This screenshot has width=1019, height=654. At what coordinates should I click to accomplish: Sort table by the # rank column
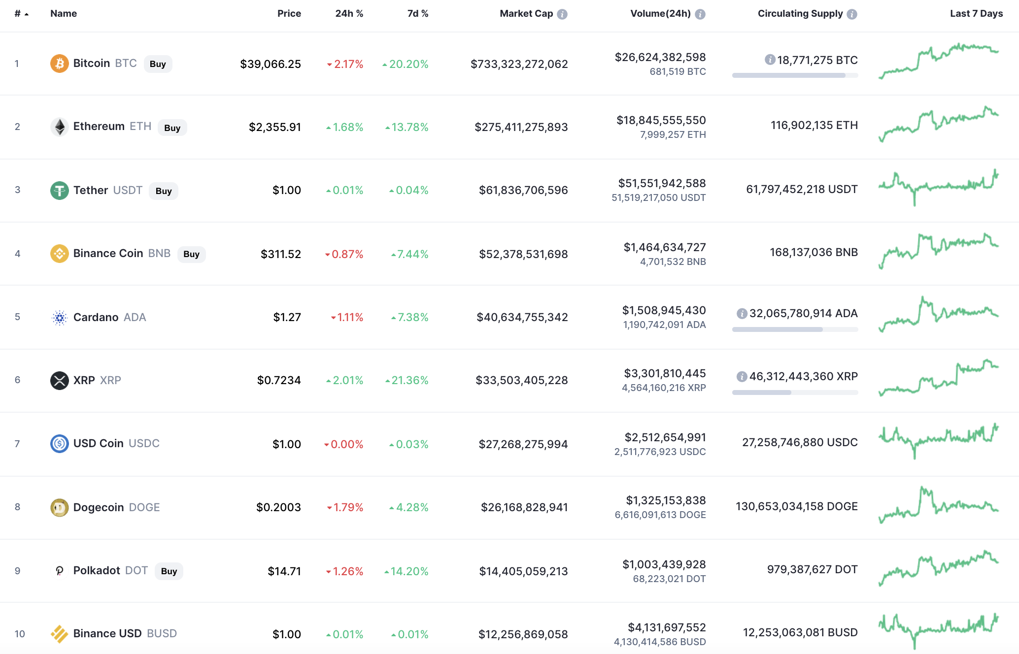pos(21,14)
